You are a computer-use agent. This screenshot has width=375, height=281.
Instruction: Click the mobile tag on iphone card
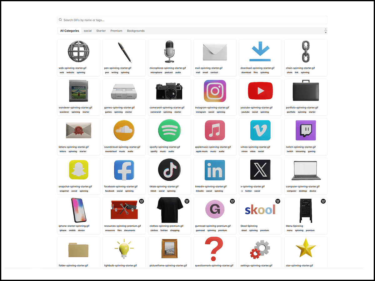tap(72, 230)
